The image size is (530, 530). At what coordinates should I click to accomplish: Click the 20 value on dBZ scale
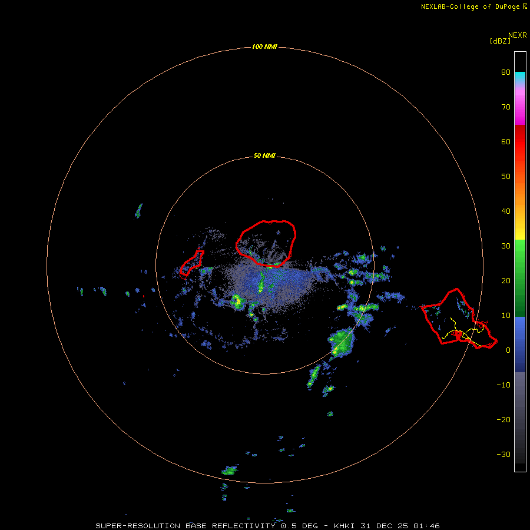506,280
